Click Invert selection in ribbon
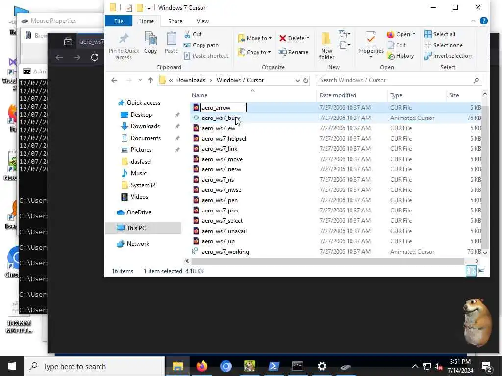 448,56
